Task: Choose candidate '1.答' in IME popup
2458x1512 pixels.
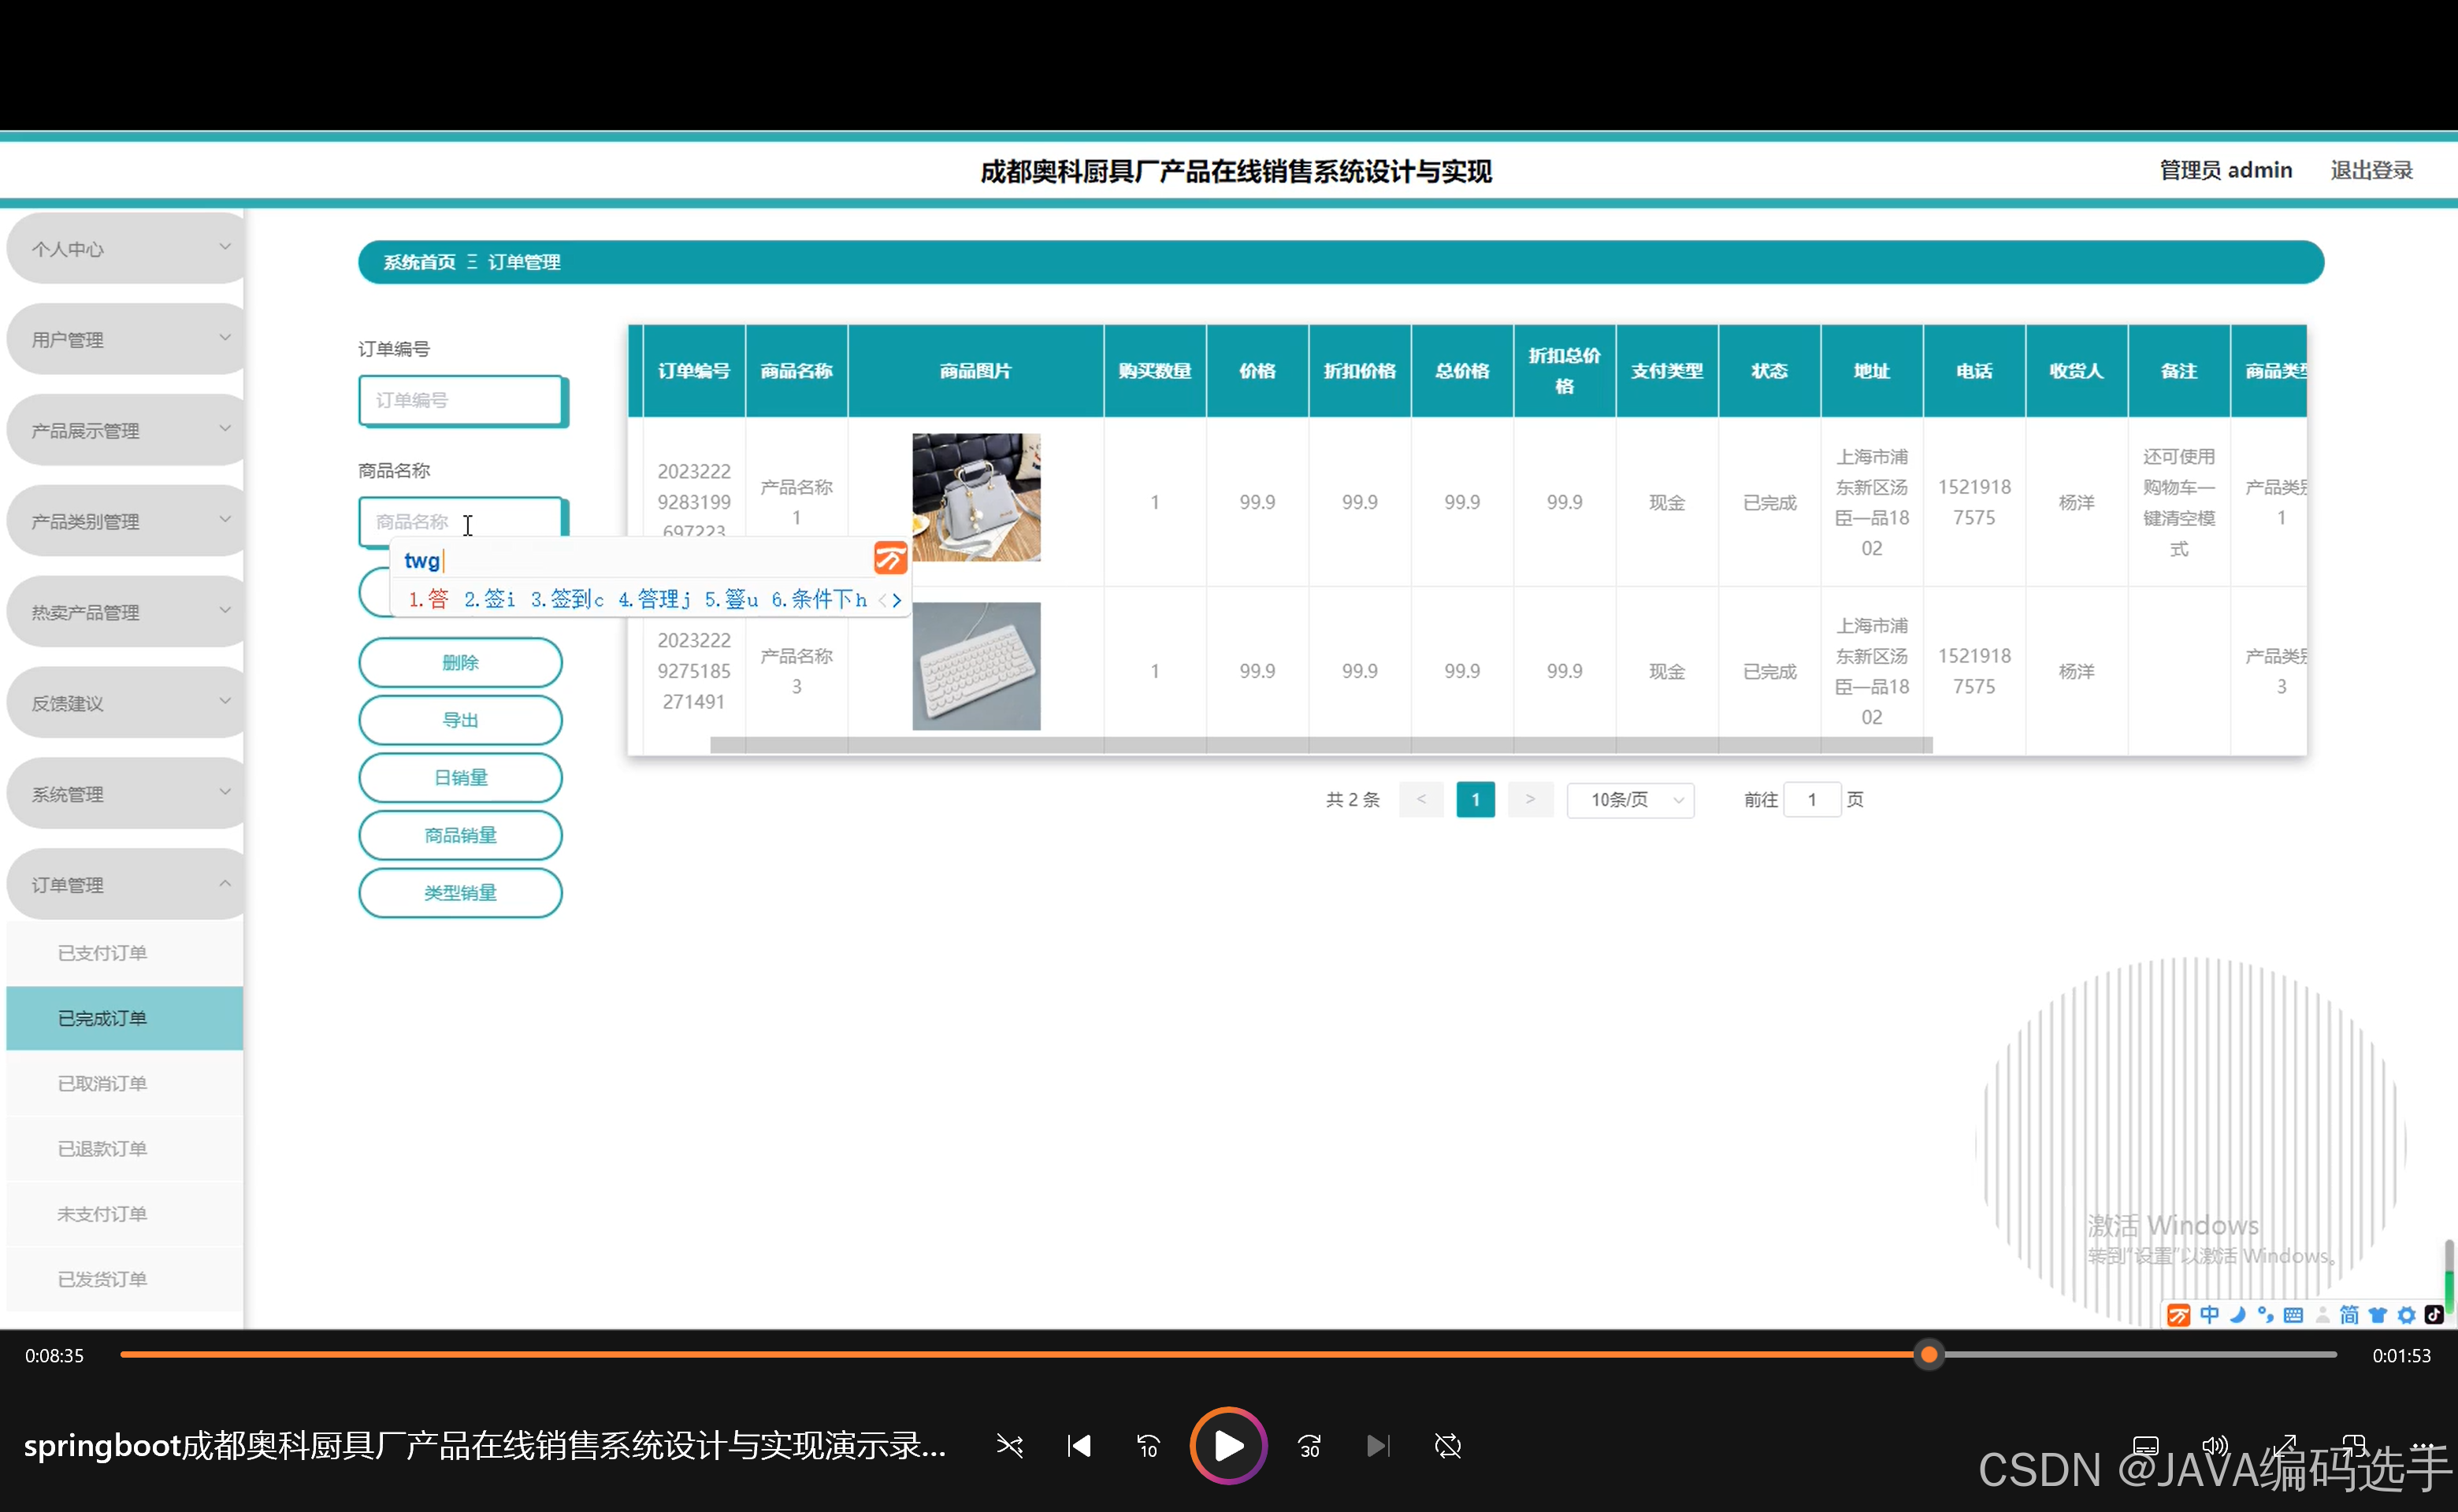Action: (428, 599)
